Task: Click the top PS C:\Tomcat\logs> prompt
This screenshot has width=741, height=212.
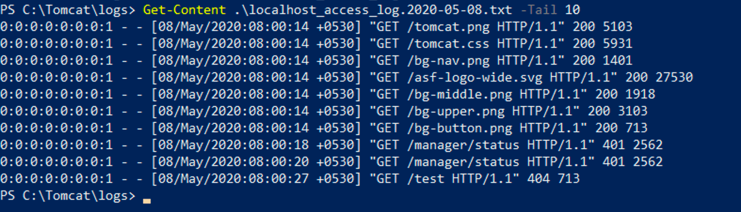Action: click(x=68, y=10)
